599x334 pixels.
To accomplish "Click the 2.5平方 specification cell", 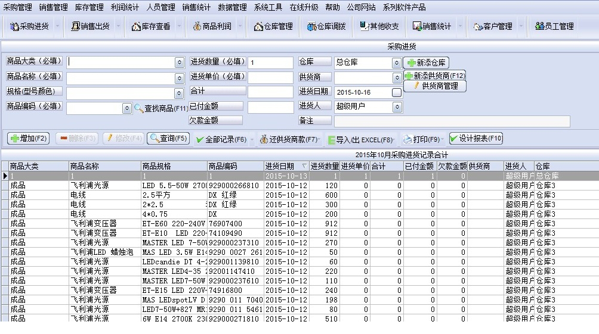I will [174, 195].
